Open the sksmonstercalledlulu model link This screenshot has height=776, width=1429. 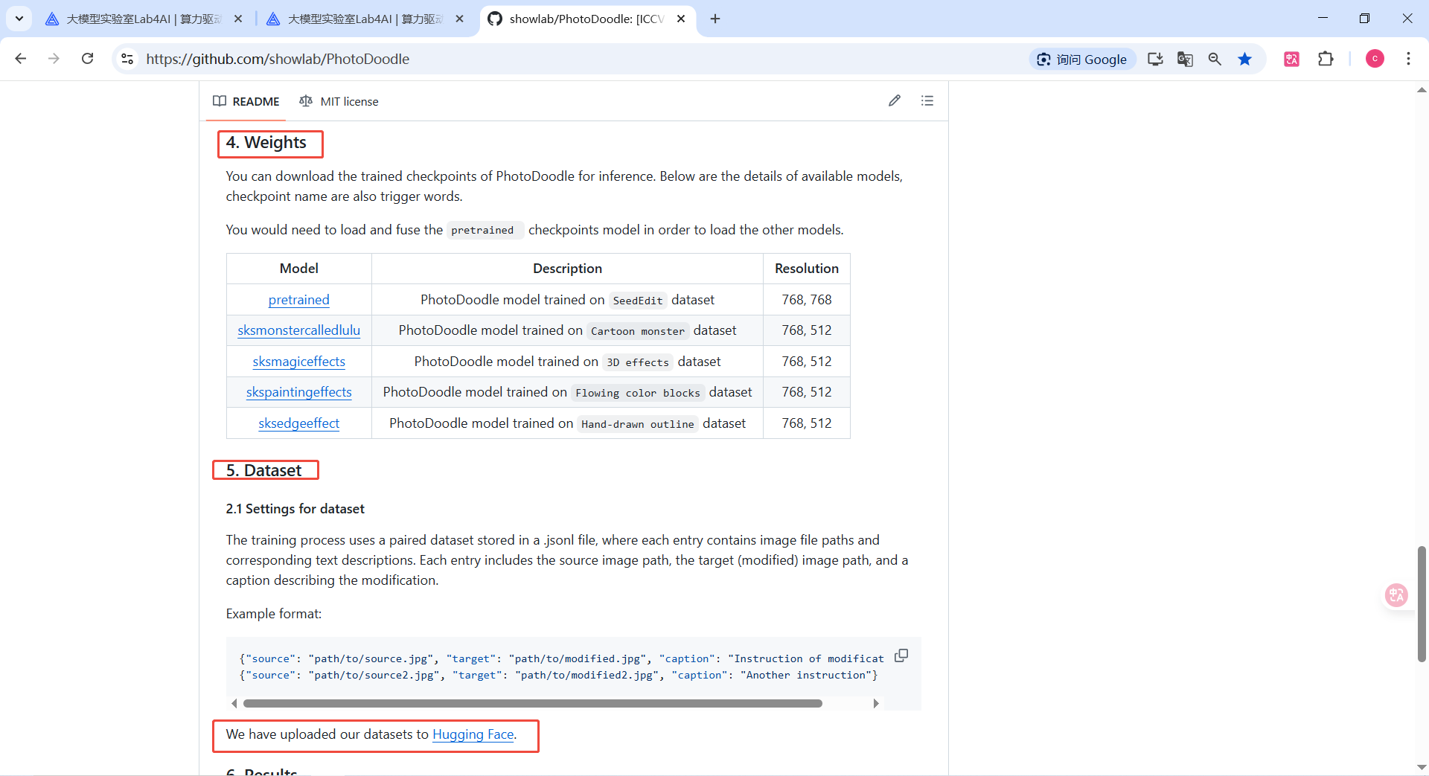[x=298, y=330]
